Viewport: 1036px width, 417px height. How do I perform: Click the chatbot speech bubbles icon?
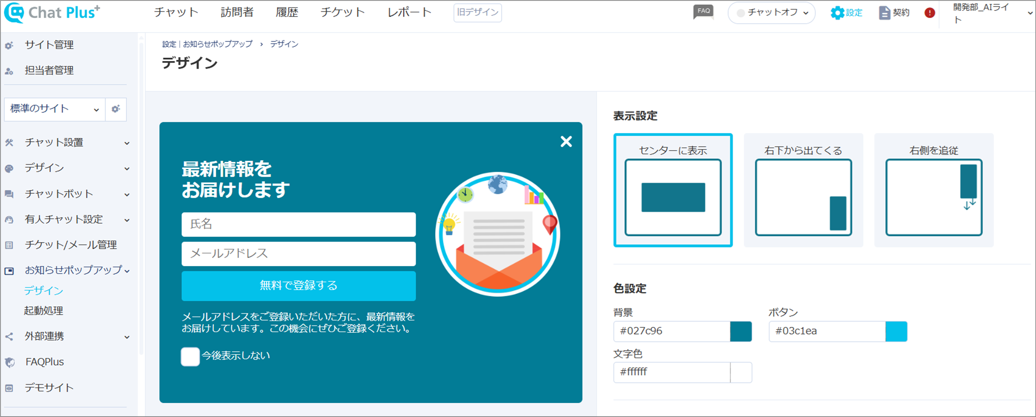[9, 194]
